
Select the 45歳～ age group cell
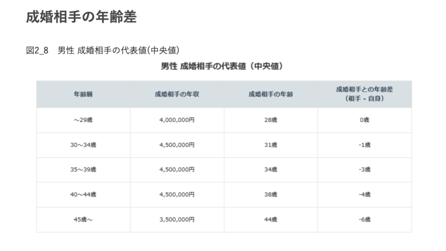pos(83,220)
